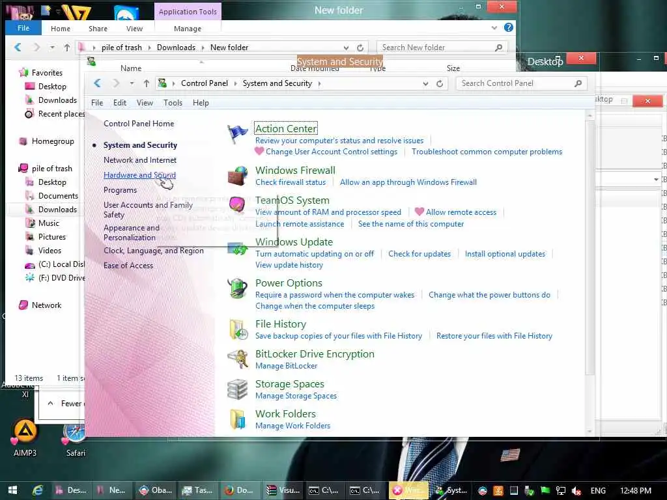Open the Help menu in Control Panel

pyautogui.click(x=201, y=103)
